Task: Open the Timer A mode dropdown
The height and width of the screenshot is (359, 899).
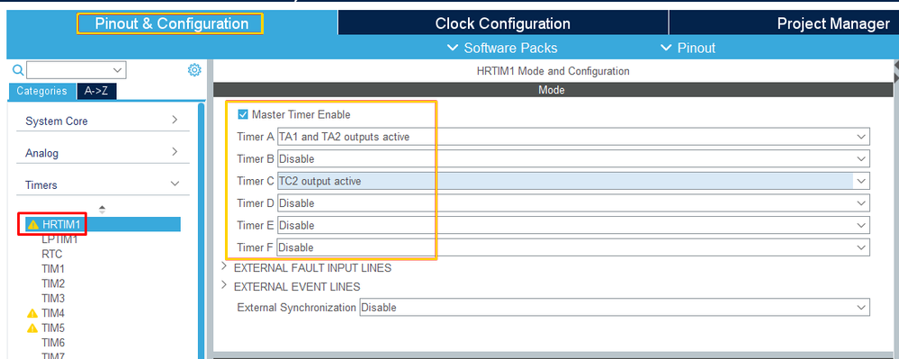Action: [x=573, y=137]
